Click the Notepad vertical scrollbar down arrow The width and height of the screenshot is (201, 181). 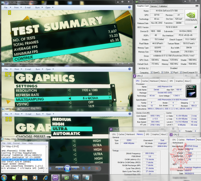coord(47,168)
